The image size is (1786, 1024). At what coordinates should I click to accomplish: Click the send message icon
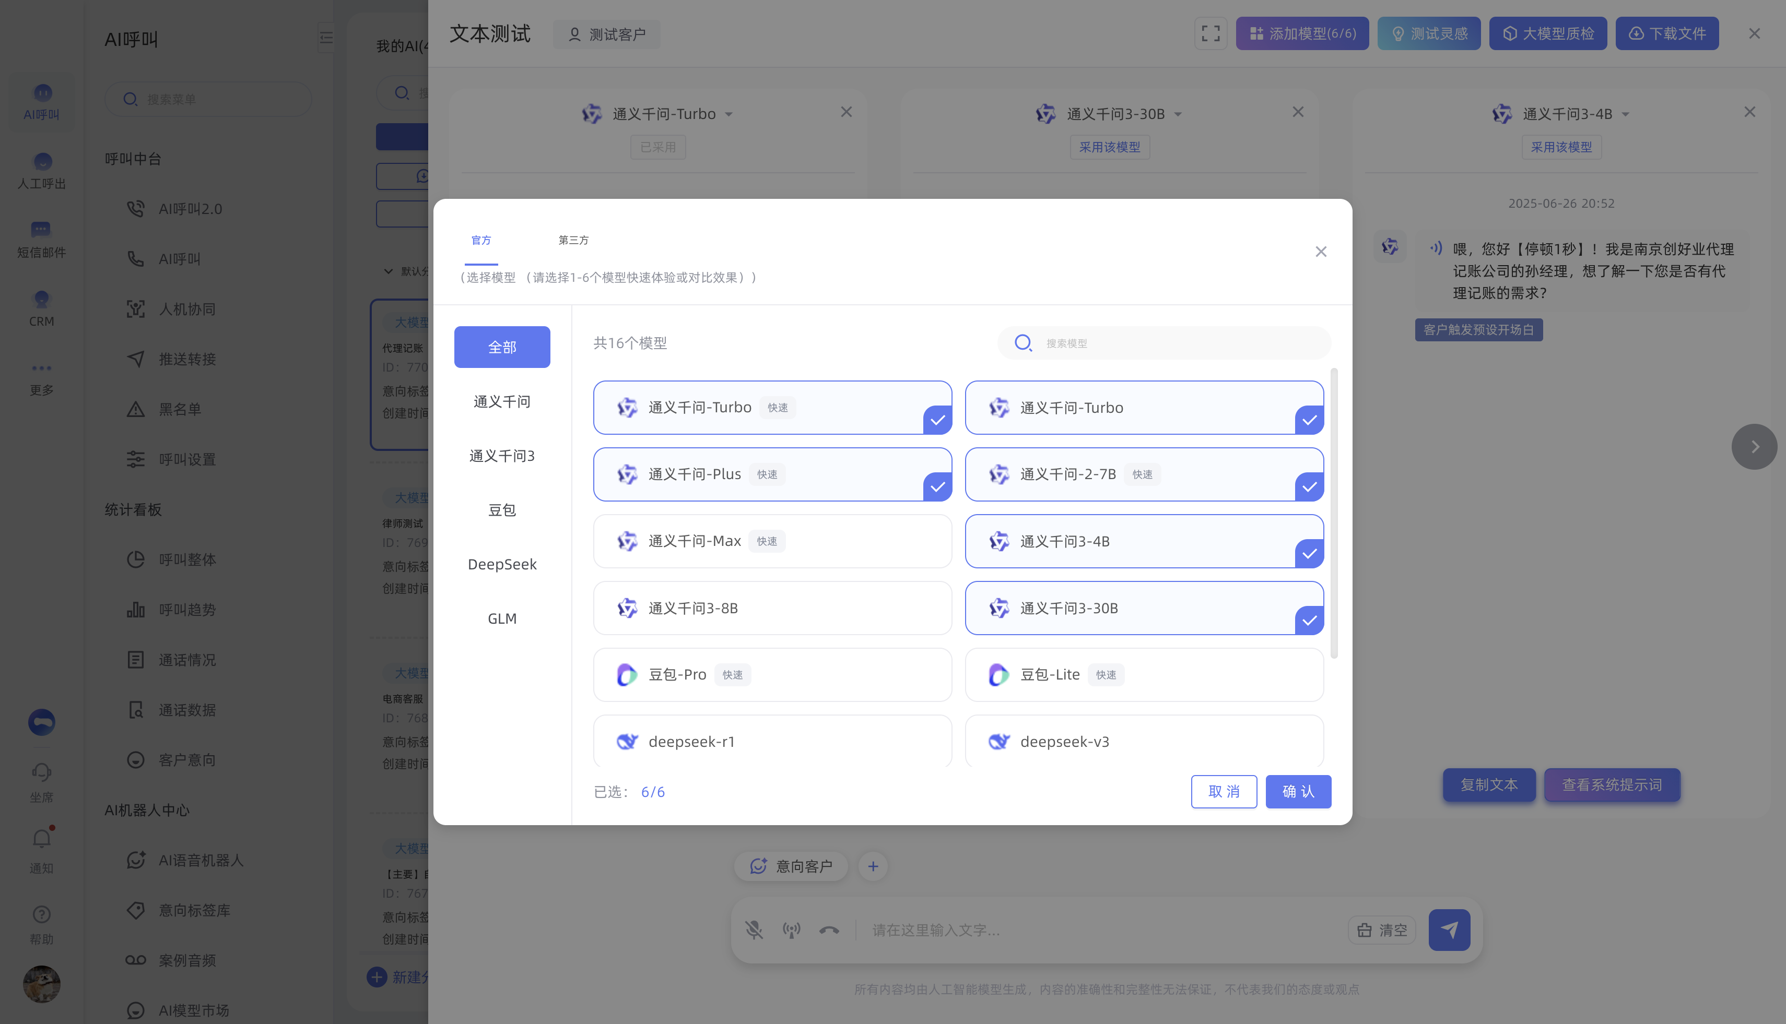(x=1449, y=930)
